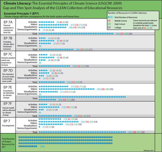Click the EP 7F Human health description
This screenshot has height=152, width=162.
point(8,111)
